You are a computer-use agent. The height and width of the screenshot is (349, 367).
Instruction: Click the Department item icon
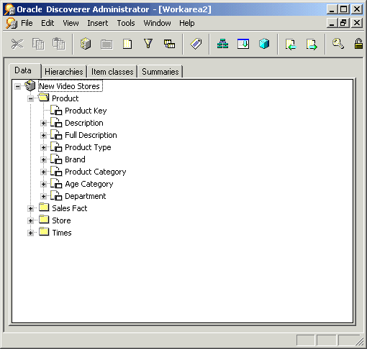click(56, 195)
